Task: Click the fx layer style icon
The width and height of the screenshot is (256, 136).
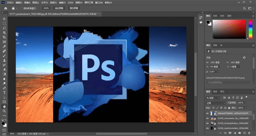Action: [x=226, y=133]
